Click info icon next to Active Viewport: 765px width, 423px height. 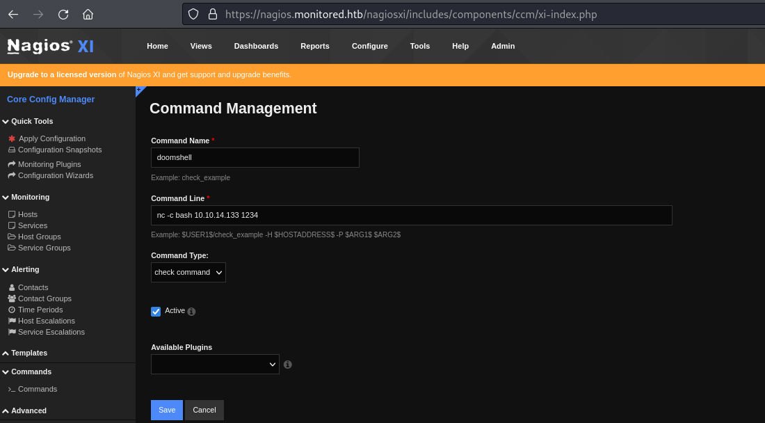point(191,312)
